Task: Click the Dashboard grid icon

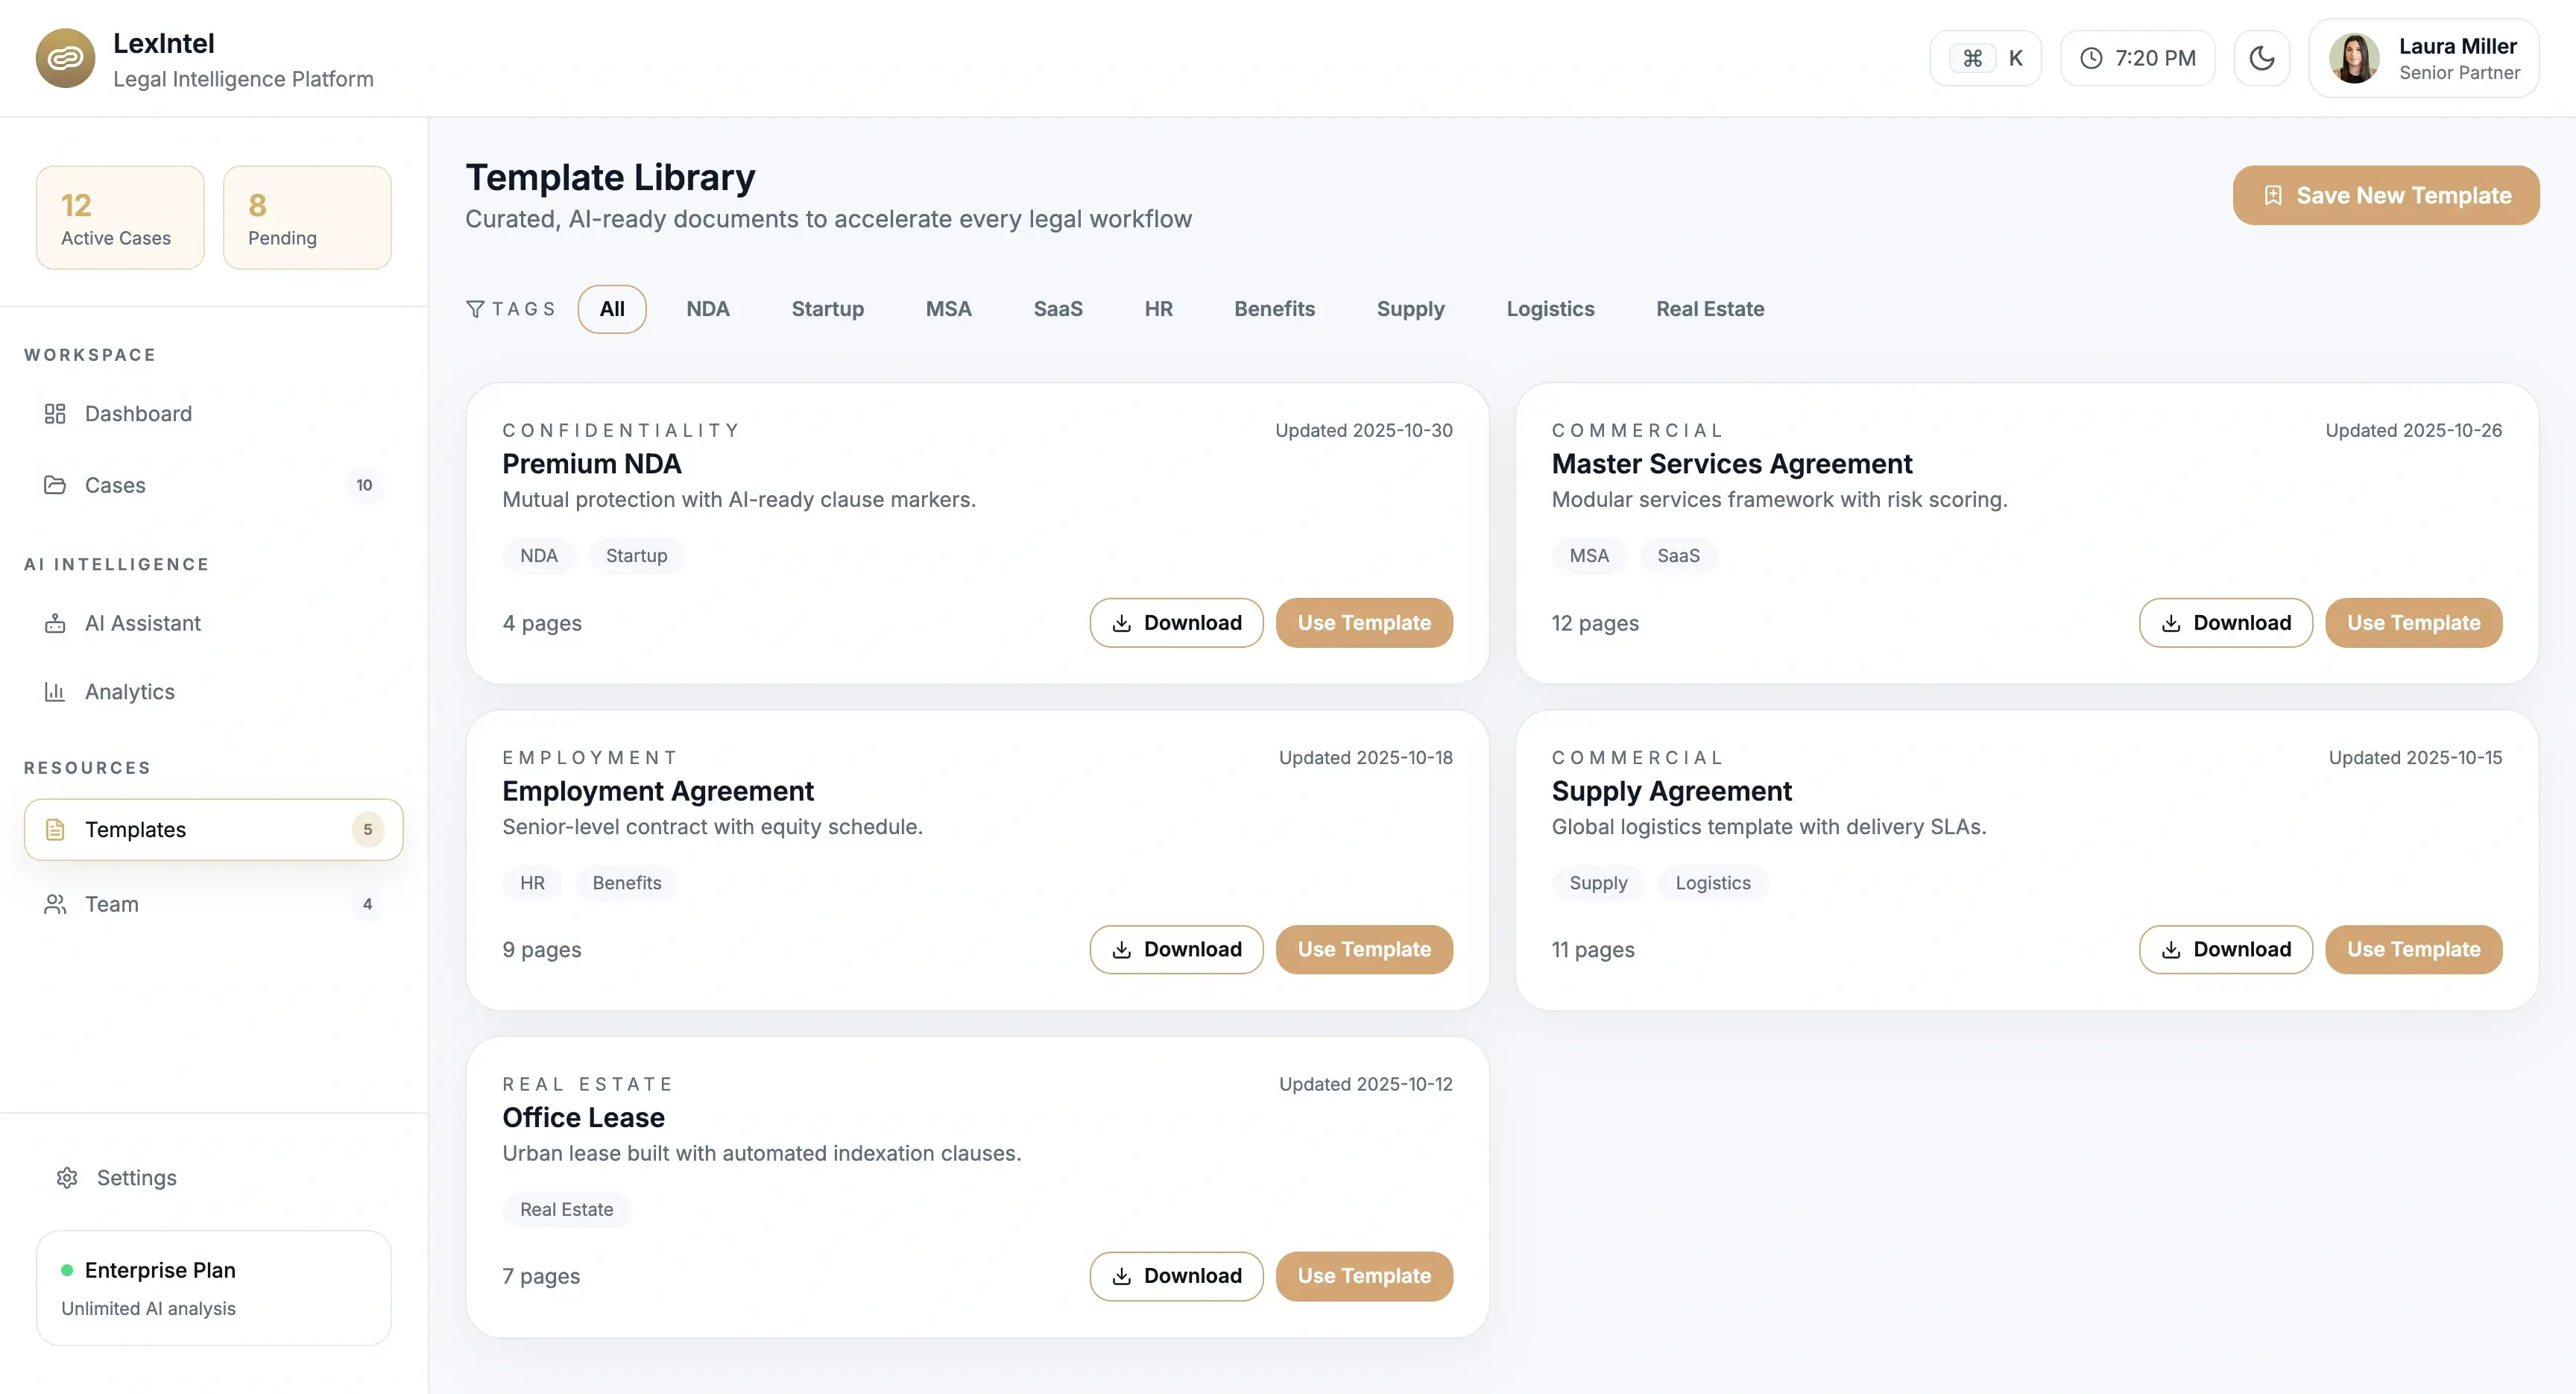Action: click(56, 413)
